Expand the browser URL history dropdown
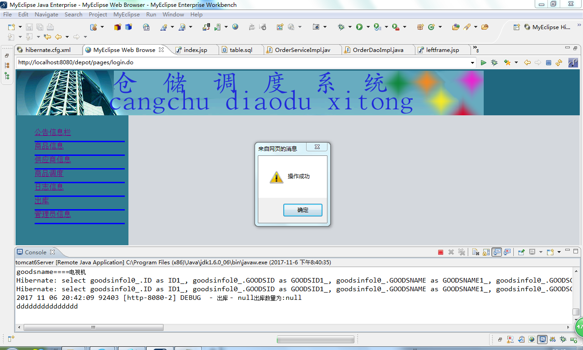Viewport: 583px width, 350px height. point(472,62)
